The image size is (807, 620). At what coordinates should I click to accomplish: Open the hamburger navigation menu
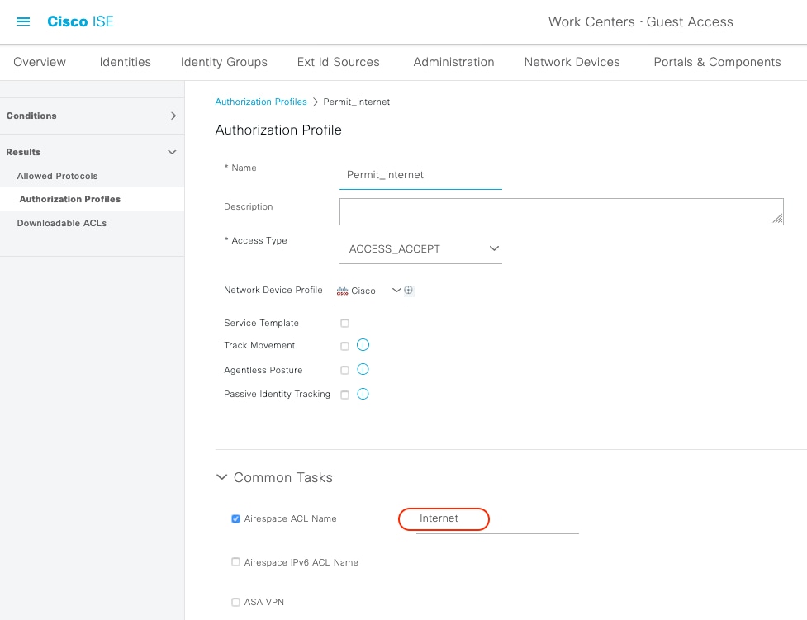click(22, 21)
